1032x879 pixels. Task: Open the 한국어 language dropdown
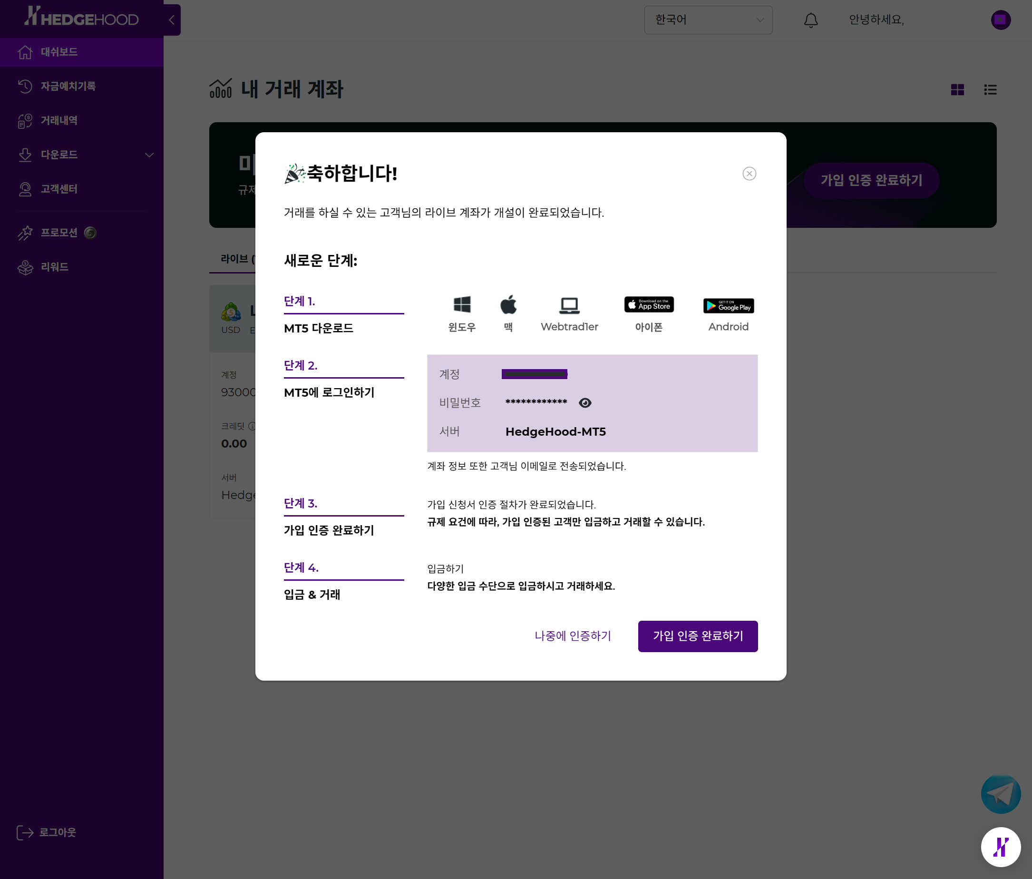pyautogui.click(x=708, y=20)
